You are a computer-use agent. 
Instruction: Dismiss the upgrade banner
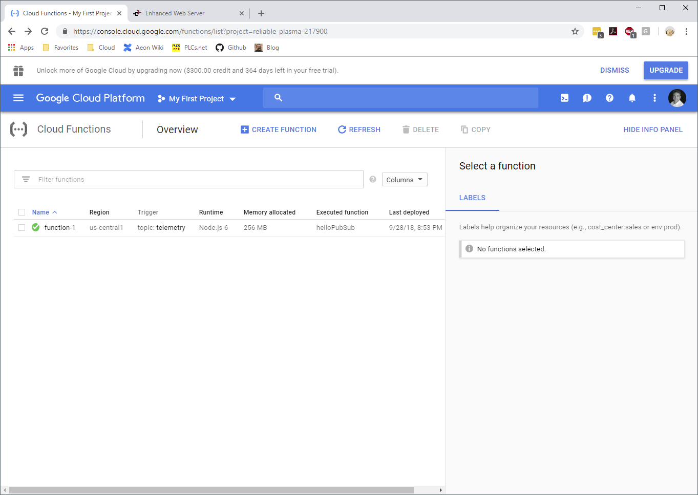coord(615,70)
